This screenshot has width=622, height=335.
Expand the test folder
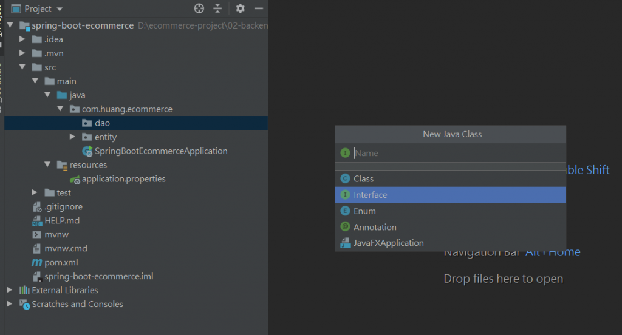tap(35, 193)
